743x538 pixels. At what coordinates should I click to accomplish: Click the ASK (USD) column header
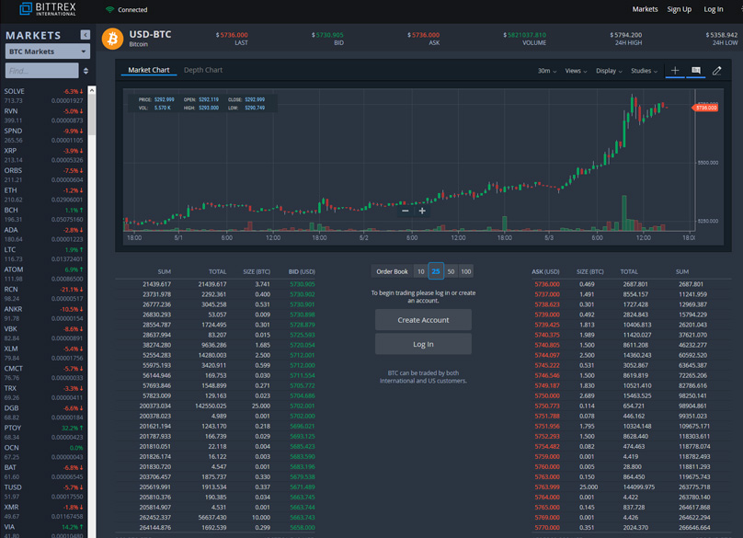pos(545,271)
